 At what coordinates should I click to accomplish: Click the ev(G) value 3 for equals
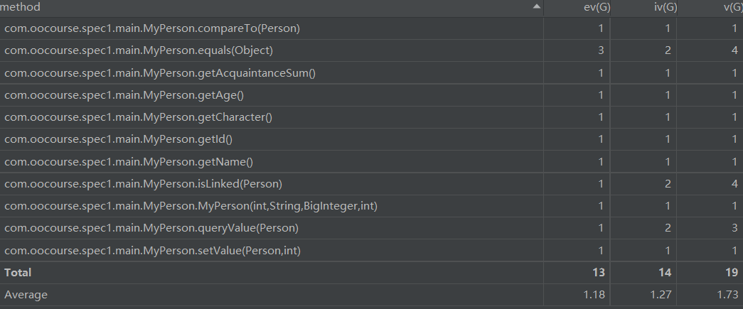pos(601,50)
